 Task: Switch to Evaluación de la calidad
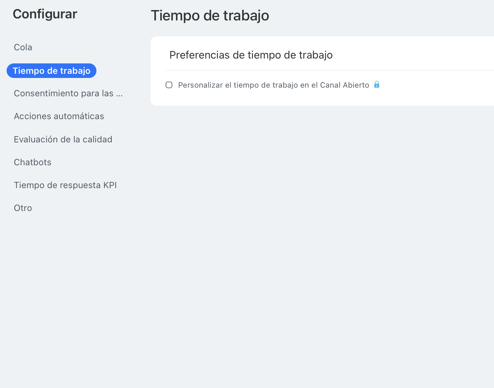[x=63, y=139]
